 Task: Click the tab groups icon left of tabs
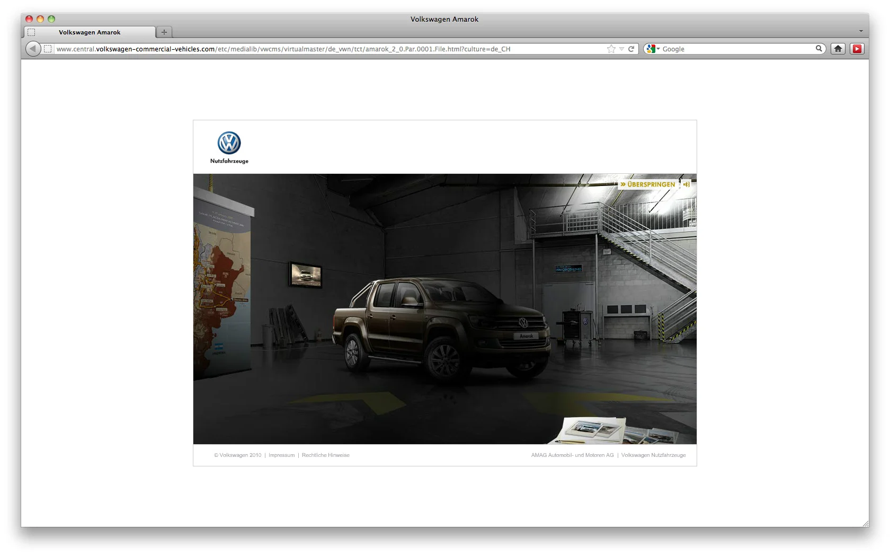(x=31, y=32)
